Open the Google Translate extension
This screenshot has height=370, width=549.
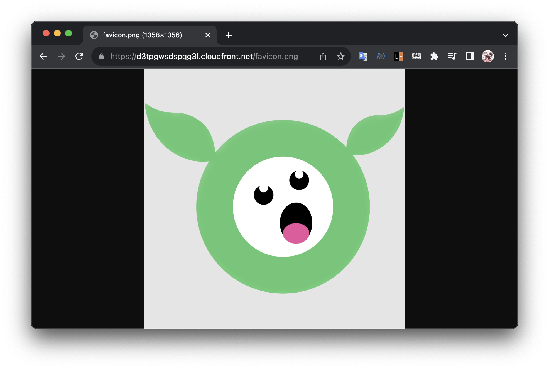[363, 56]
